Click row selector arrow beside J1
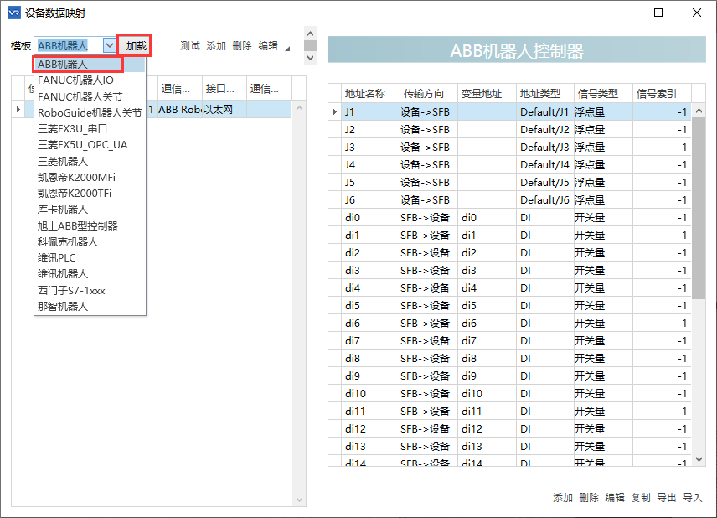 click(x=335, y=111)
